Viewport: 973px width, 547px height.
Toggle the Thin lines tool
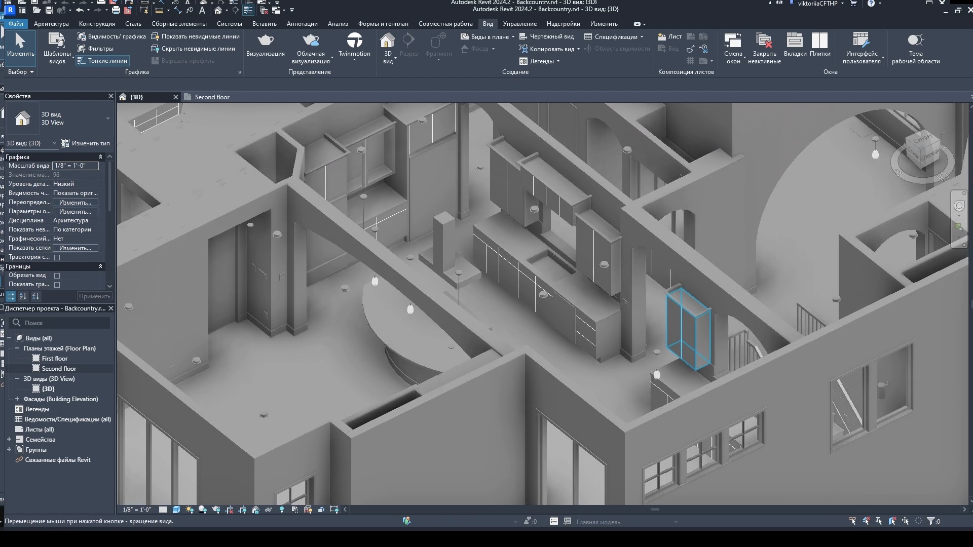click(102, 61)
